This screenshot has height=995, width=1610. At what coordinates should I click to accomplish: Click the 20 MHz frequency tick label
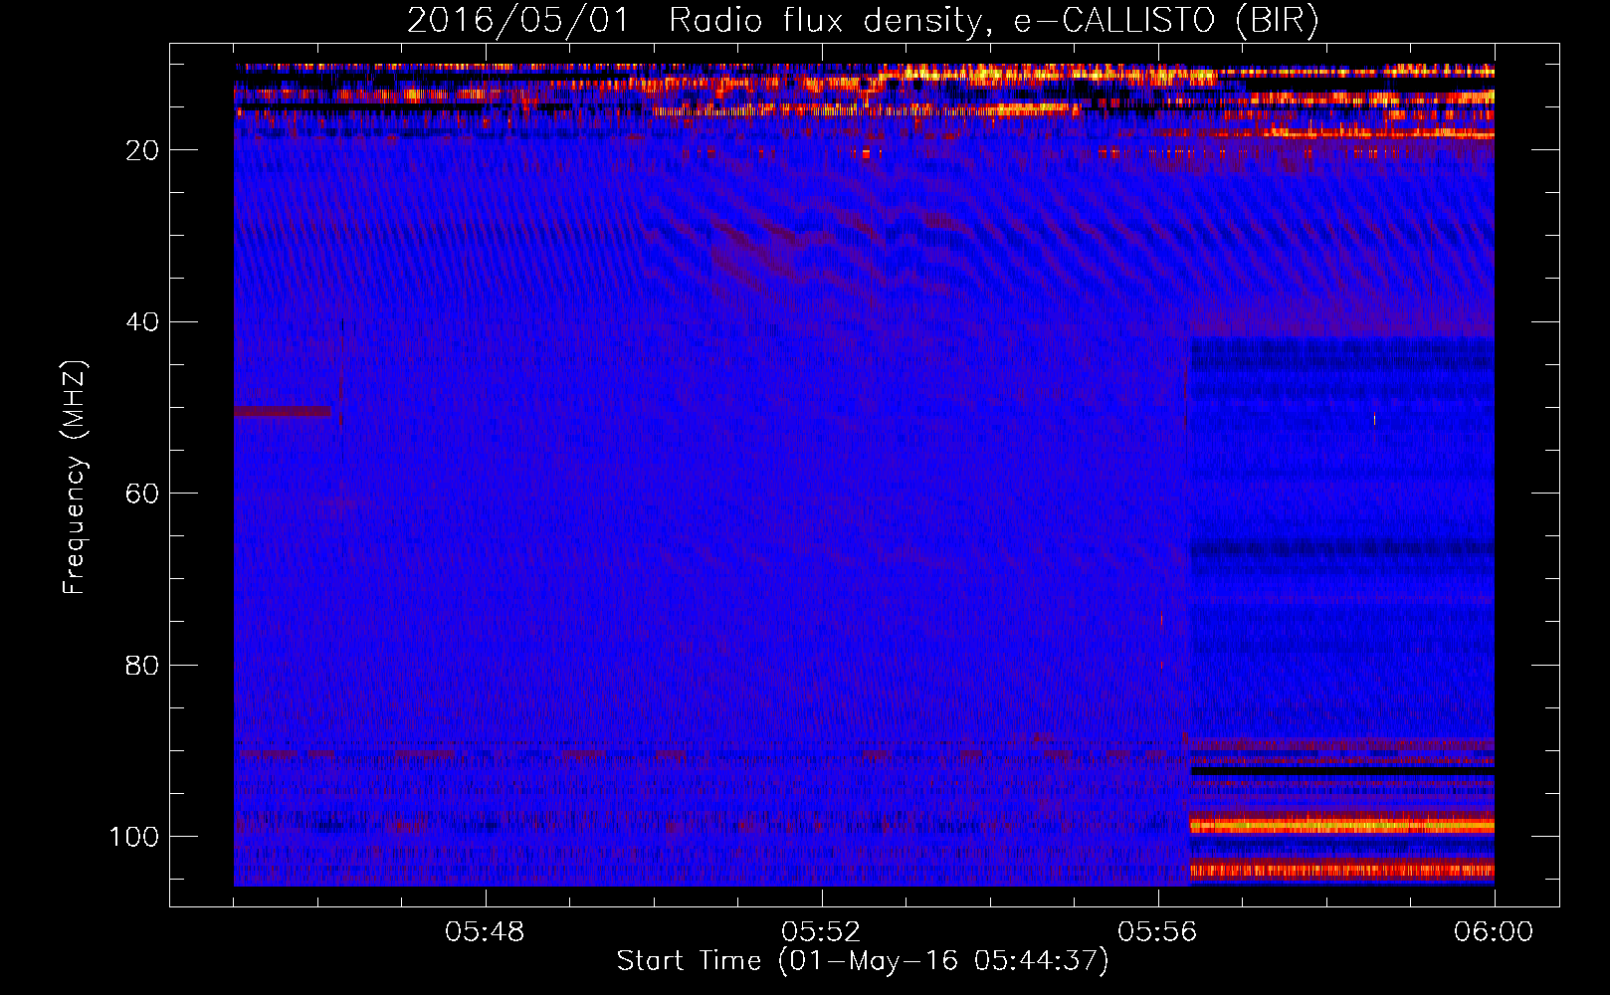point(142,150)
